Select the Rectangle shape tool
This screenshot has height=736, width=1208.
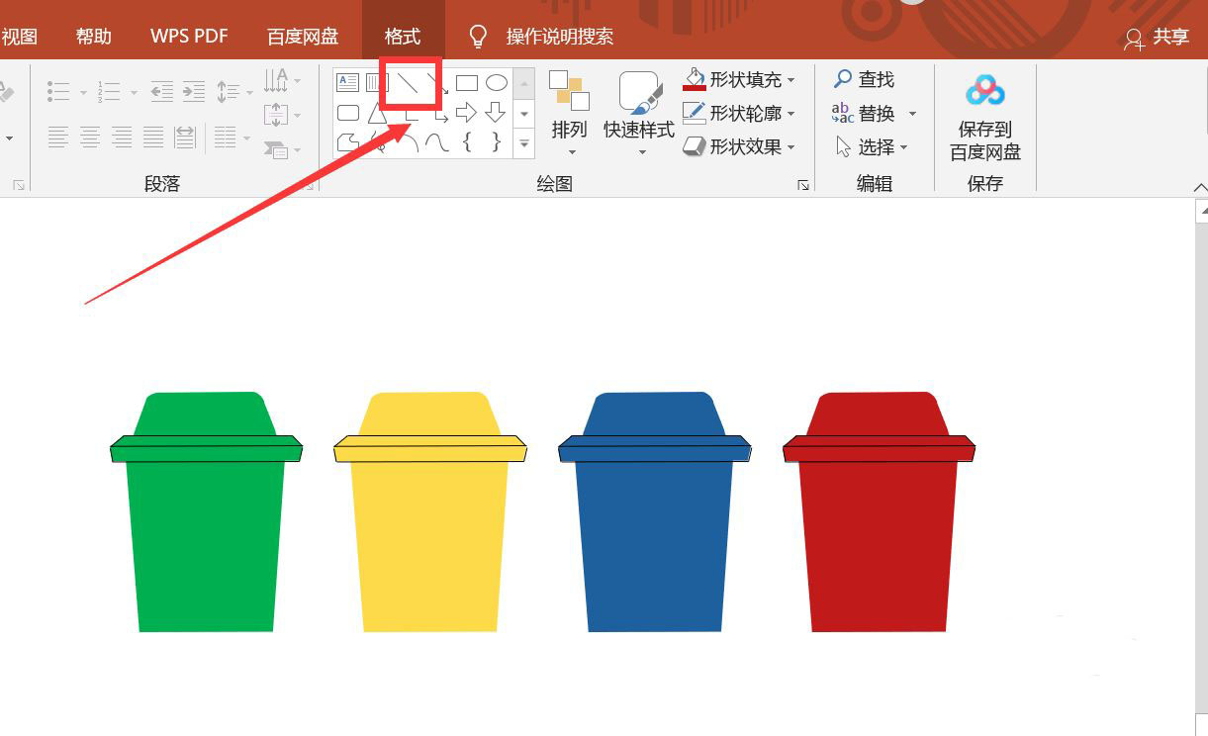tap(467, 83)
